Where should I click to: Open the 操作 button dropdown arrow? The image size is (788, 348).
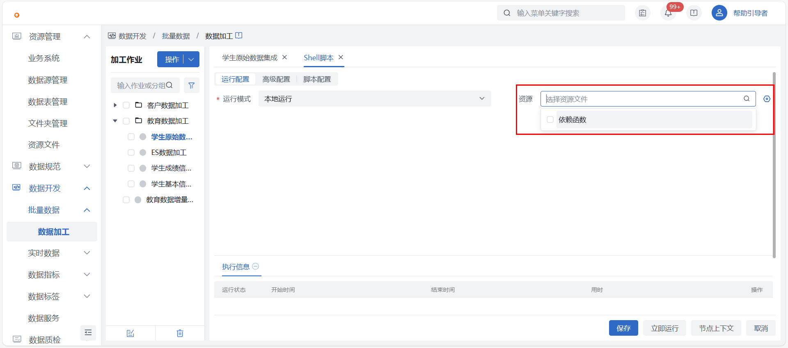click(x=191, y=59)
